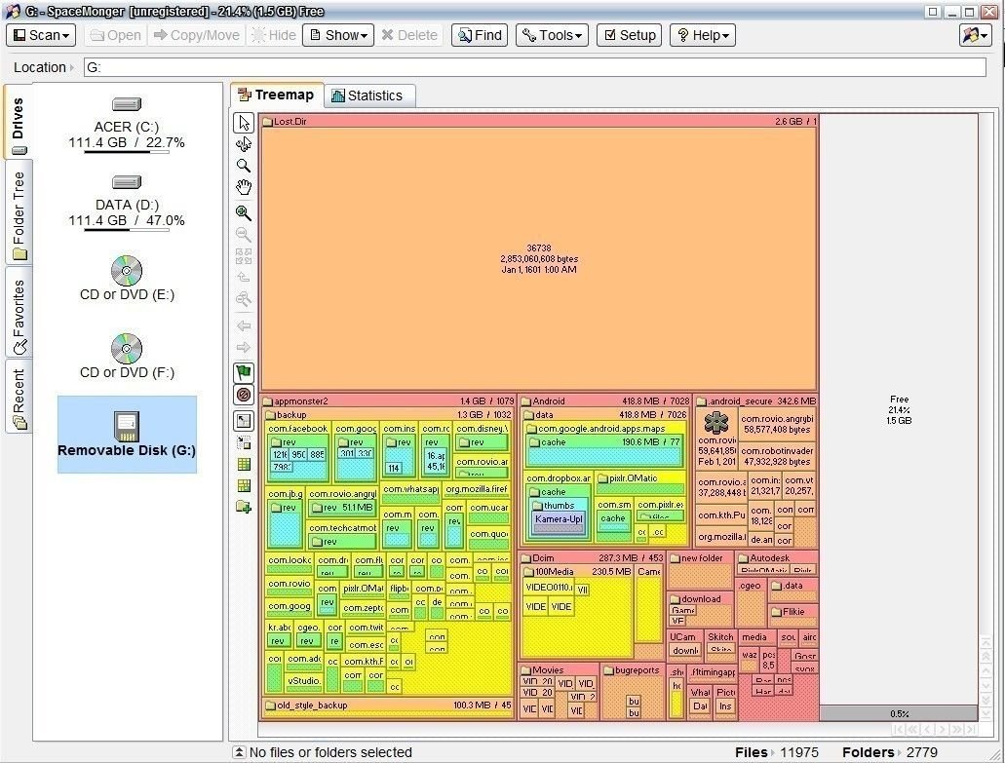The height and width of the screenshot is (763, 1005).
Task: Select the appmonster2 folder header
Action: coord(388,401)
